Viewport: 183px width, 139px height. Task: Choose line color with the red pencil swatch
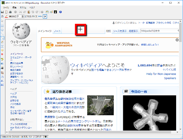(6, 16)
